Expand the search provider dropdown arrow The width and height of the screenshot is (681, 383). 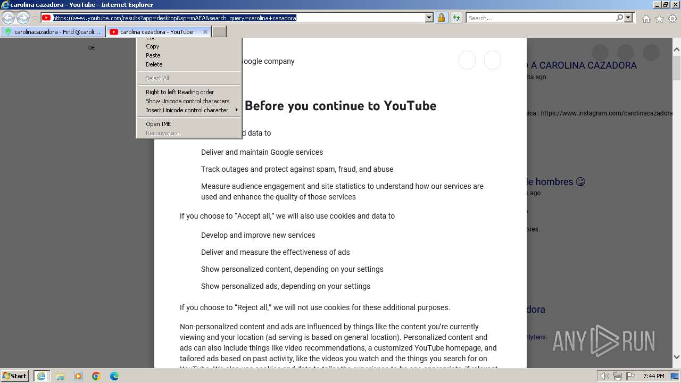click(628, 18)
